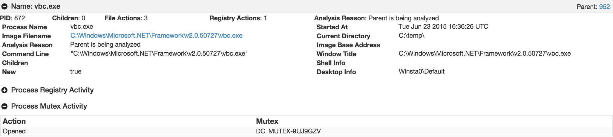Click the PID 872 value

(x=19, y=18)
